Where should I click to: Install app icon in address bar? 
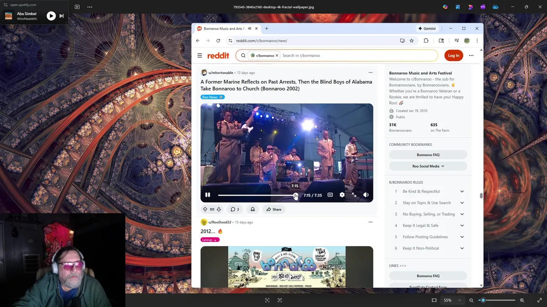[x=402, y=41]
